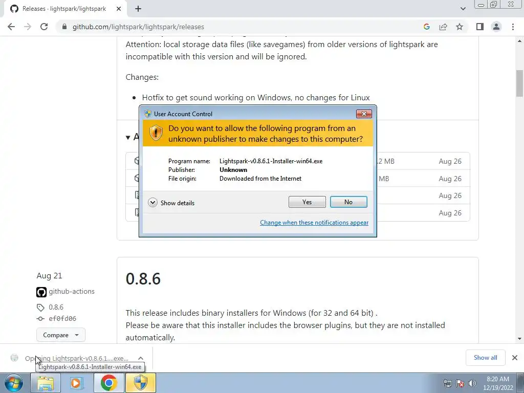Image resolution: width=524 pixels, height=393 pixels.
Task: Open commit ef0fd06 link
Action: point(62,318)
